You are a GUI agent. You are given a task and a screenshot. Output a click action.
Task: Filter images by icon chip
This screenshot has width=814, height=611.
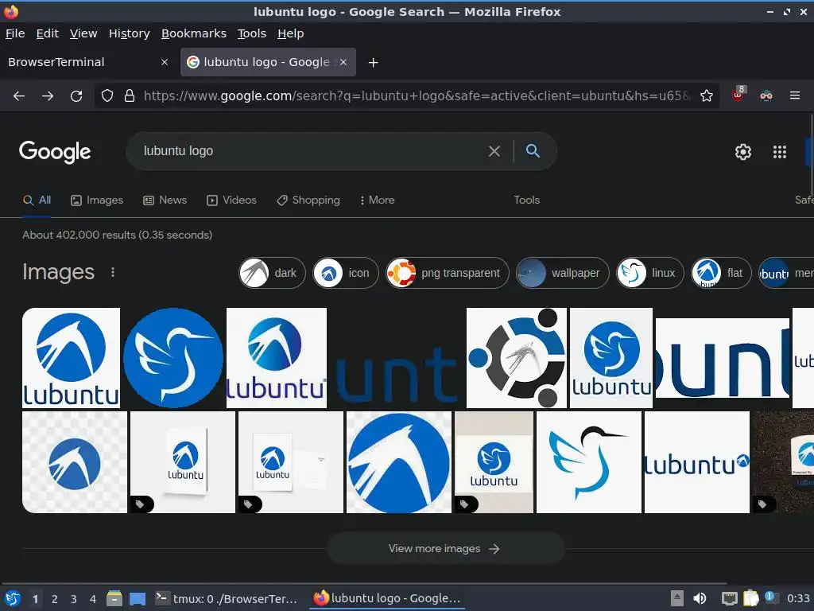(x=346, y=273)
